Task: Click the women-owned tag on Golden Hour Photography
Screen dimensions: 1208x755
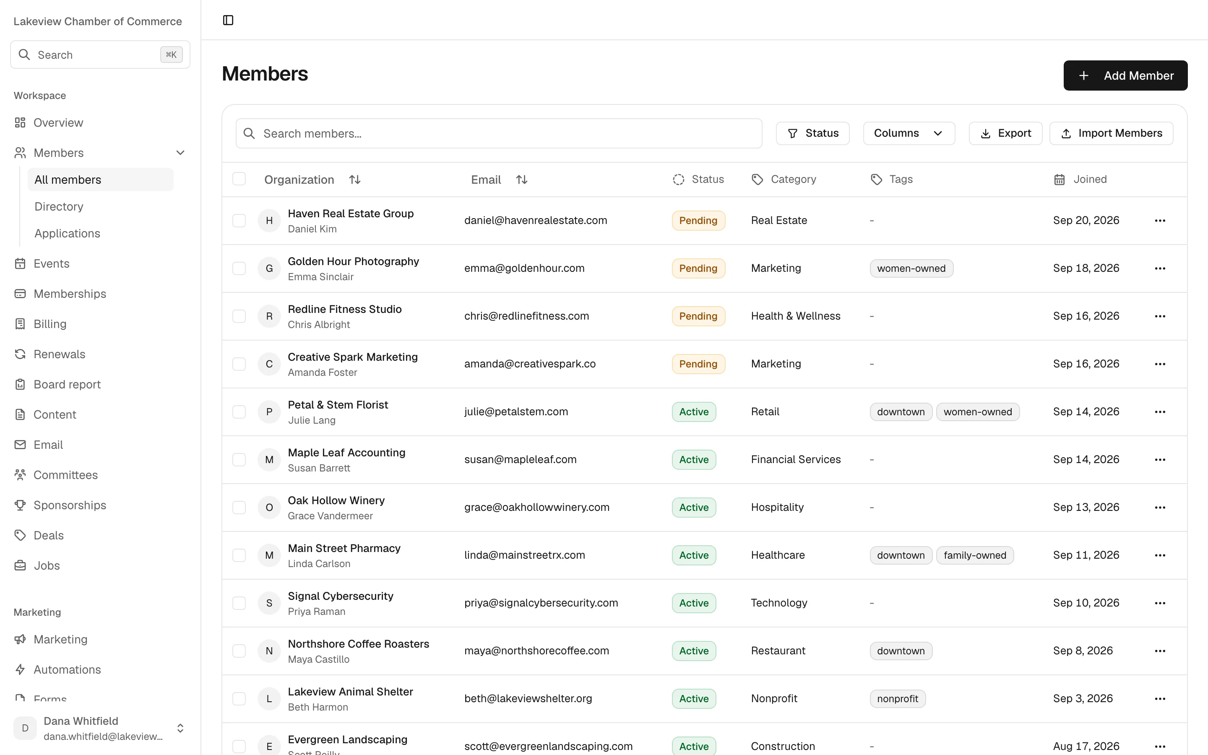Action: pos(911,268)
